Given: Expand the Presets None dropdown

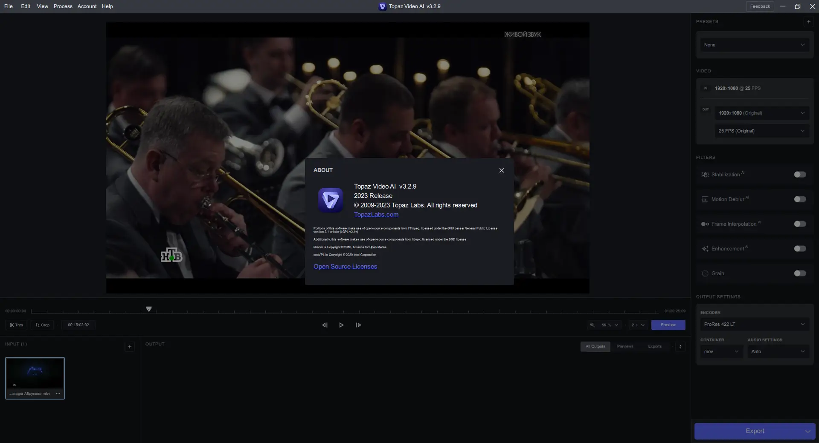Looking at the screenshot, I should pos(755,45).
